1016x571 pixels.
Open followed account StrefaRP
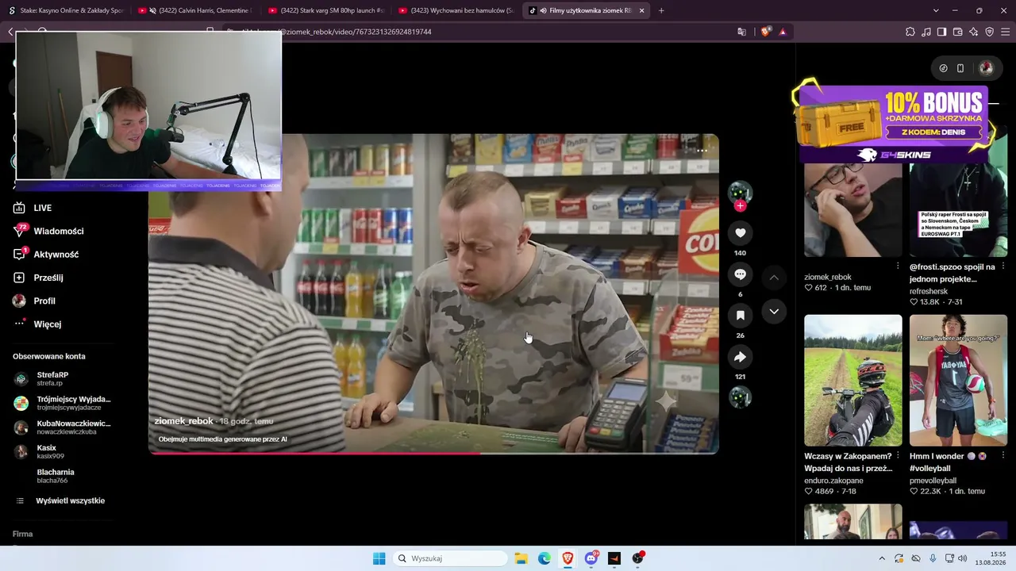click(62, 379)
